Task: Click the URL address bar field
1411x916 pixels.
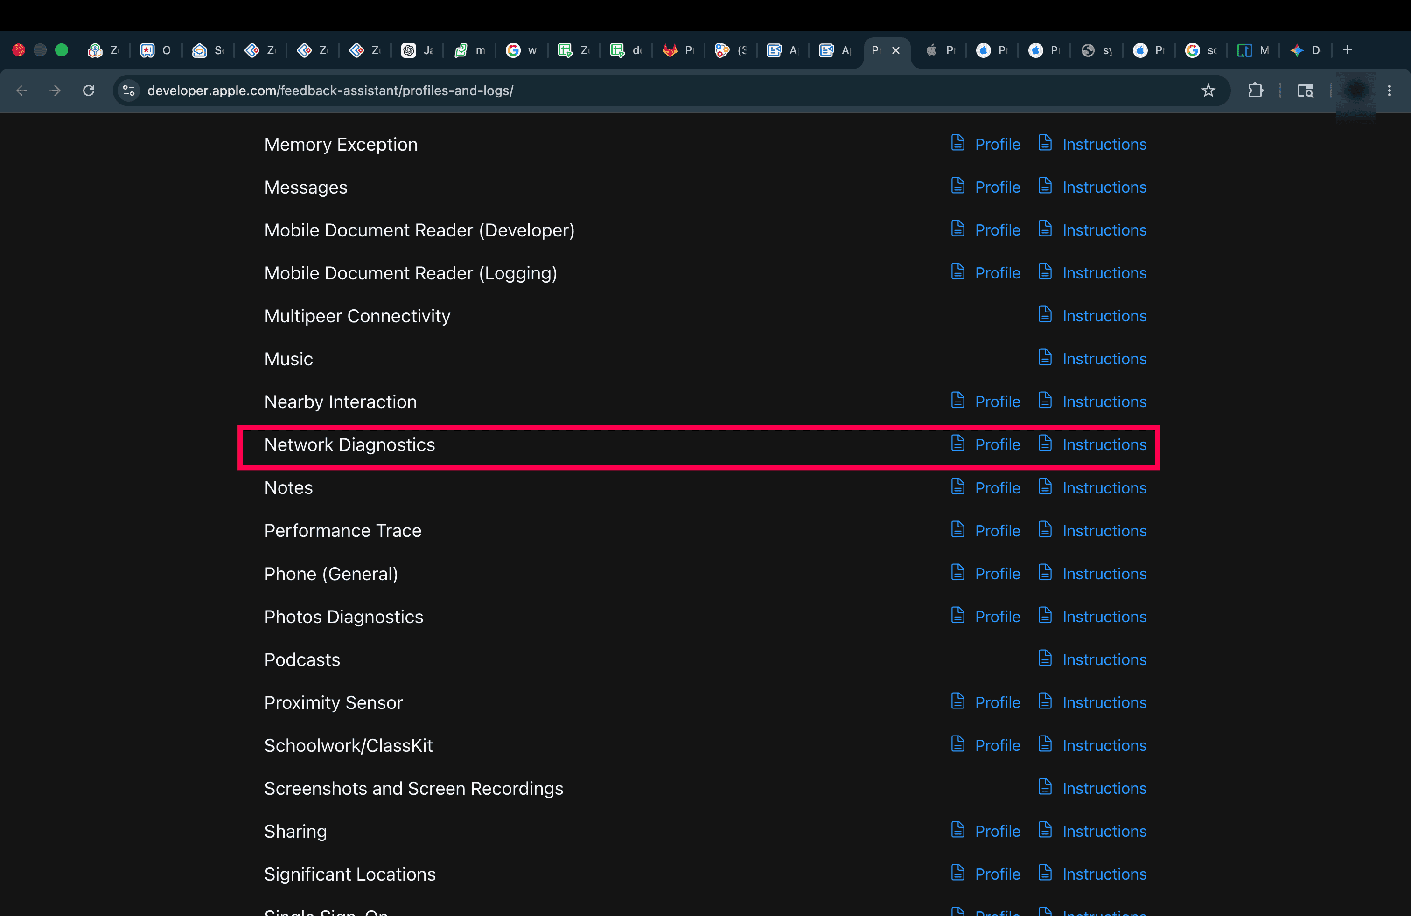Action: [664, 90]
